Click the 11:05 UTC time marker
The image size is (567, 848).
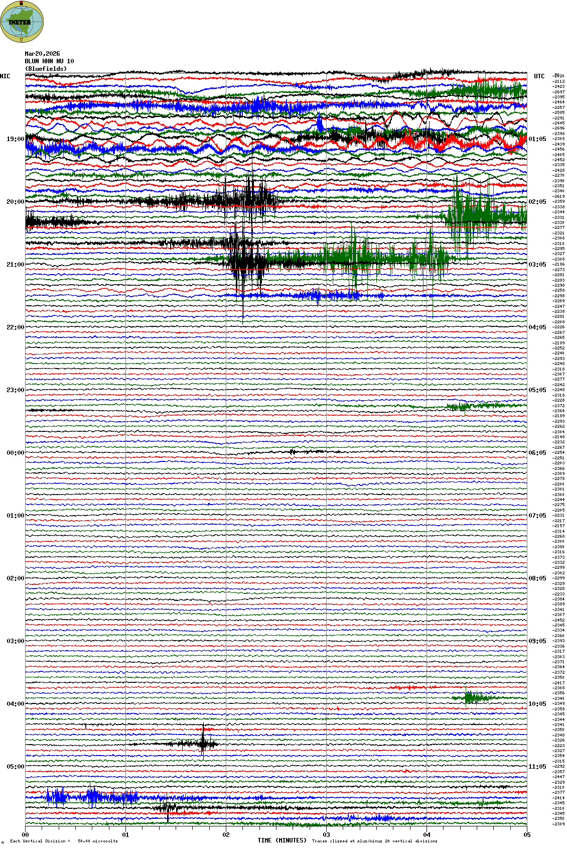pyautogui.click(x=537, y=767)
